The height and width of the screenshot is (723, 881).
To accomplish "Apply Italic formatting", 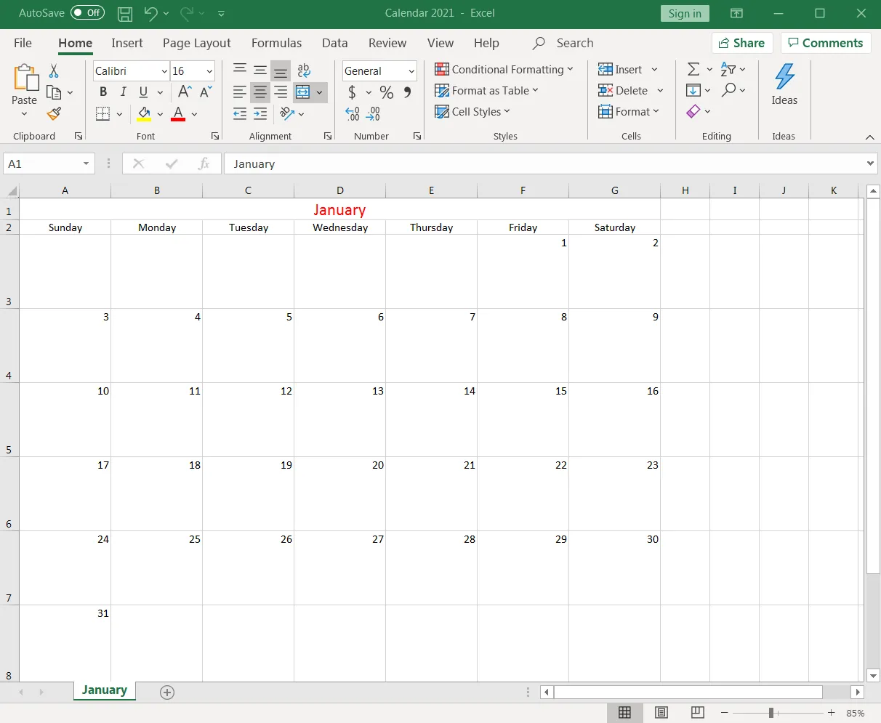I will pos(122,92).
